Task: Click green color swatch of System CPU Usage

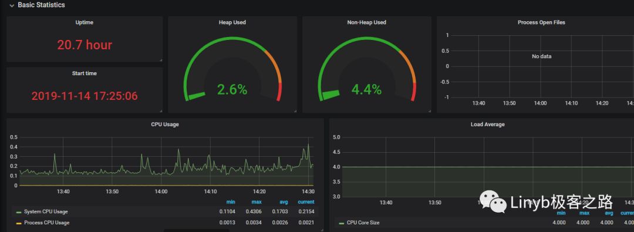Action: point(19,212)
